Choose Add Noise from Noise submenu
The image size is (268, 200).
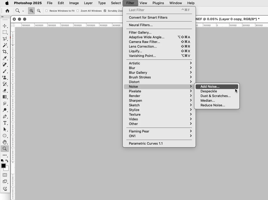click(x=217, y=87)
